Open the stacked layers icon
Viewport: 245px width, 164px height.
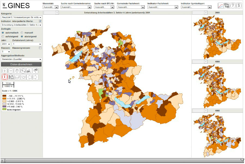pyautogui.click(x=17, y=77)
